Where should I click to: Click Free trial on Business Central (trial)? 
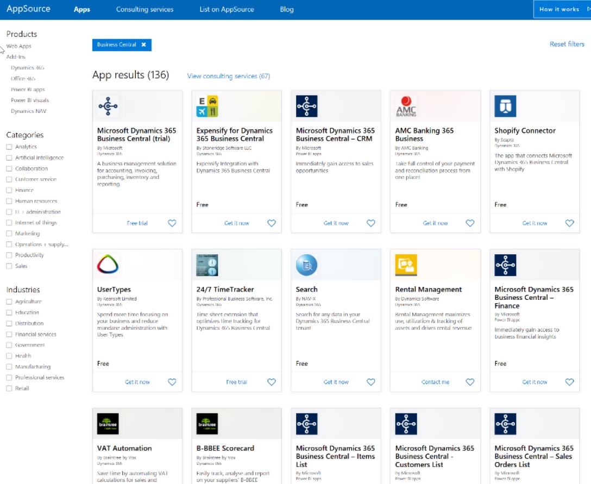137,223
